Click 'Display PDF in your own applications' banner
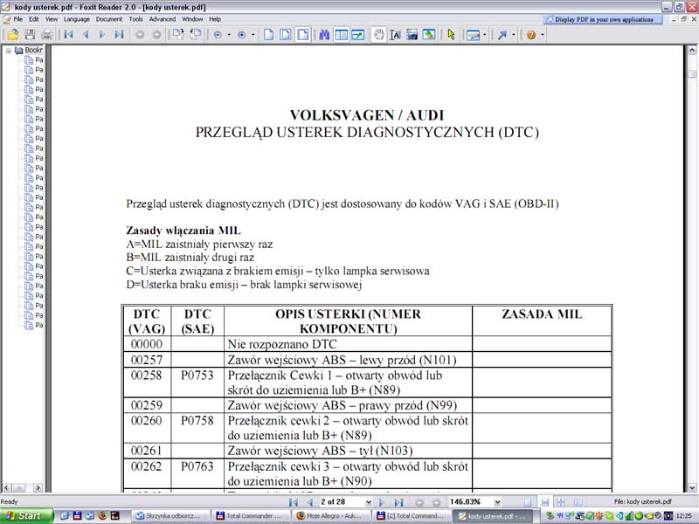Image resolution: width=699 pixels, height=524 pixels. point(603,19)
